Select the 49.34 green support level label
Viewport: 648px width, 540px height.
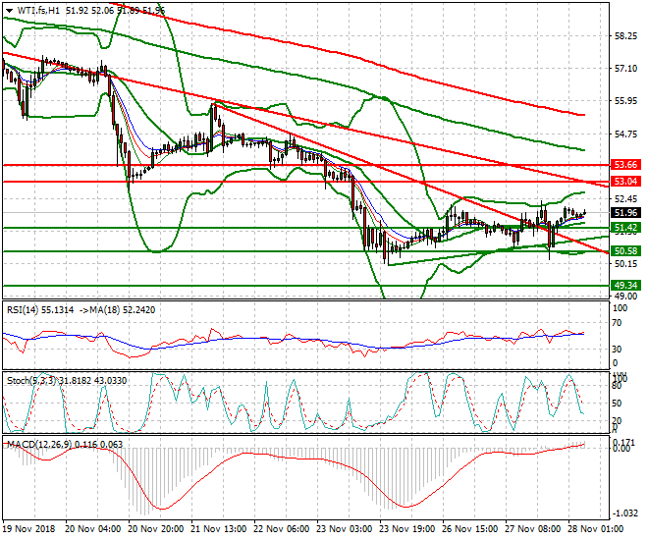pos(625,286)
